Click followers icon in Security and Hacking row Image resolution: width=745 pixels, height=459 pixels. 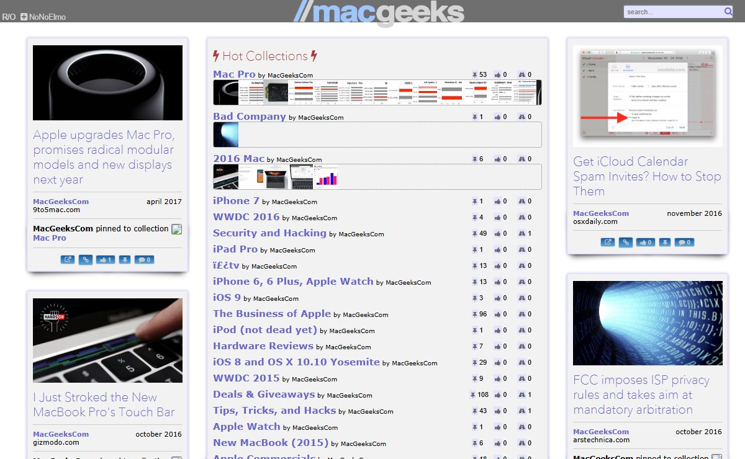521,233
